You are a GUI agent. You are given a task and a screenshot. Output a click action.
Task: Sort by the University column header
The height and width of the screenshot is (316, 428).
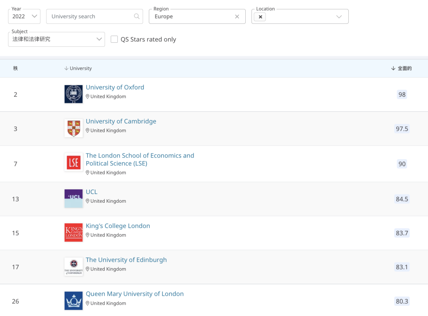pos(78,69)
